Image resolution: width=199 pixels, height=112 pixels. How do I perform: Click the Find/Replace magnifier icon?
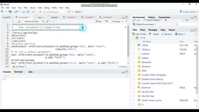pos(43,21)
